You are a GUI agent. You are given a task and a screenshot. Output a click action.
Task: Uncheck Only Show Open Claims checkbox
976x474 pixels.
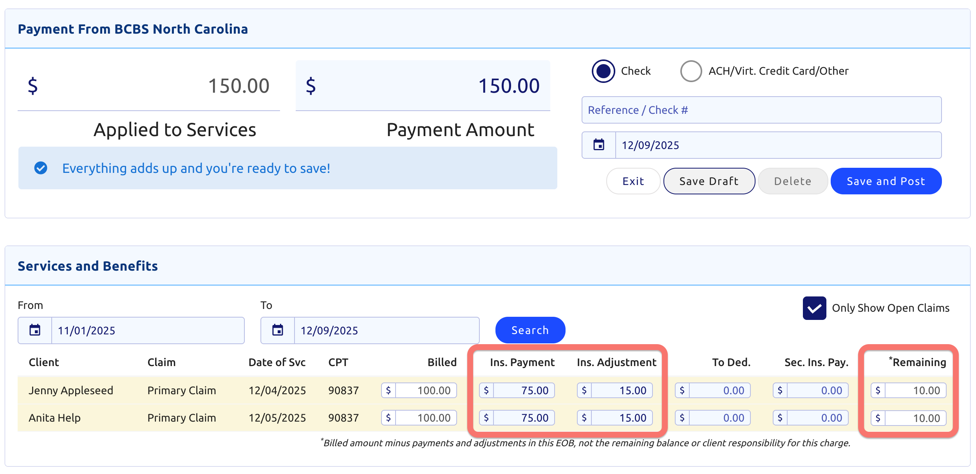(x=814, y=308)
